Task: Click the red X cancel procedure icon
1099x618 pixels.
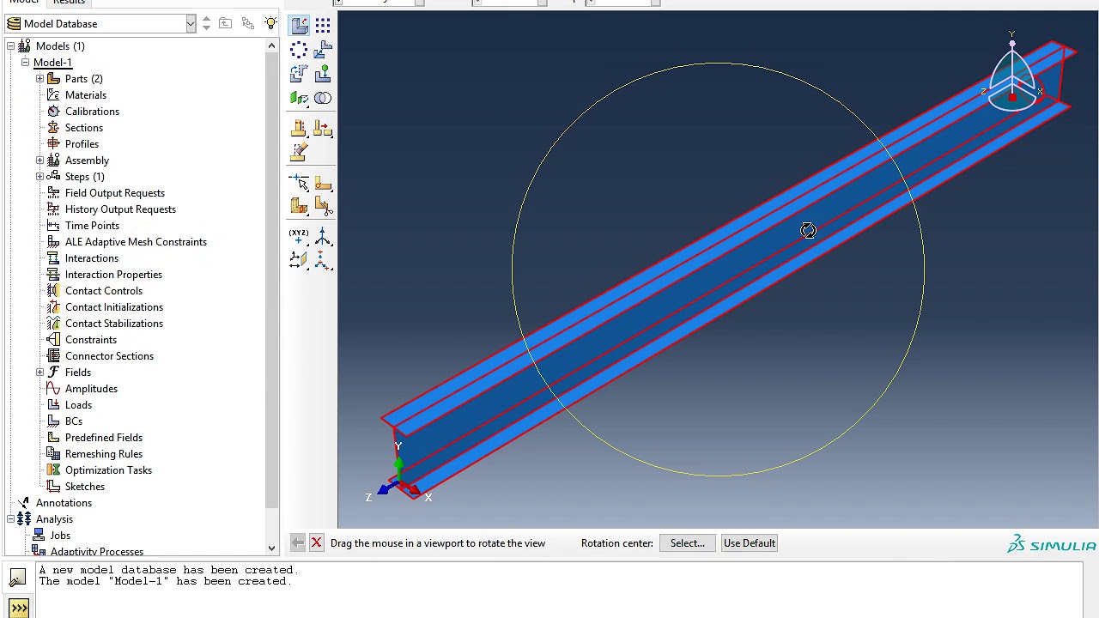Action: click(x=316, y=542)
